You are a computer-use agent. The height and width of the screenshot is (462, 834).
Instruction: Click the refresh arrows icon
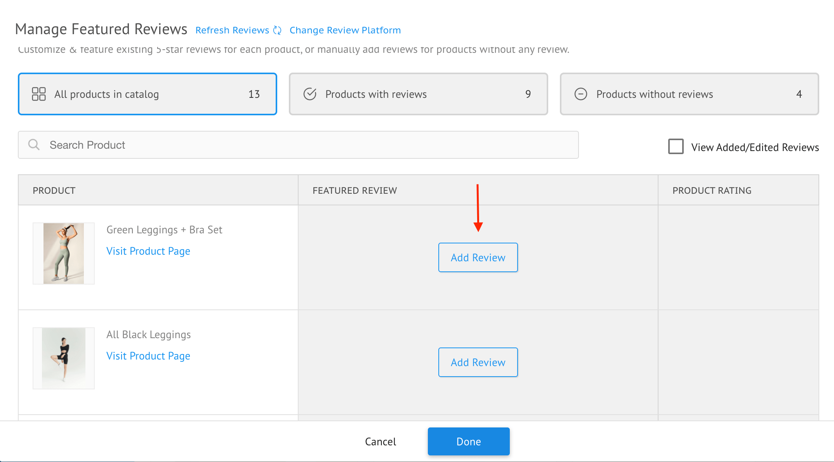277,30
